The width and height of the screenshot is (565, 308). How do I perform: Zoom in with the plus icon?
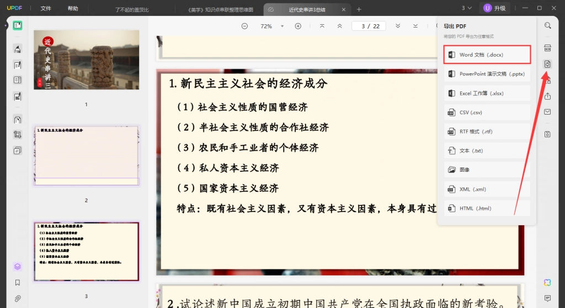coord(298,26)
